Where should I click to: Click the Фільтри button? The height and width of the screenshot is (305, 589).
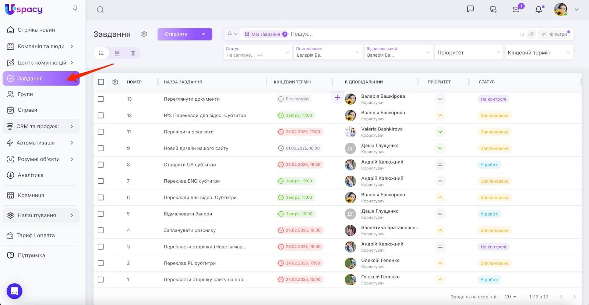(x=555, y=34)
